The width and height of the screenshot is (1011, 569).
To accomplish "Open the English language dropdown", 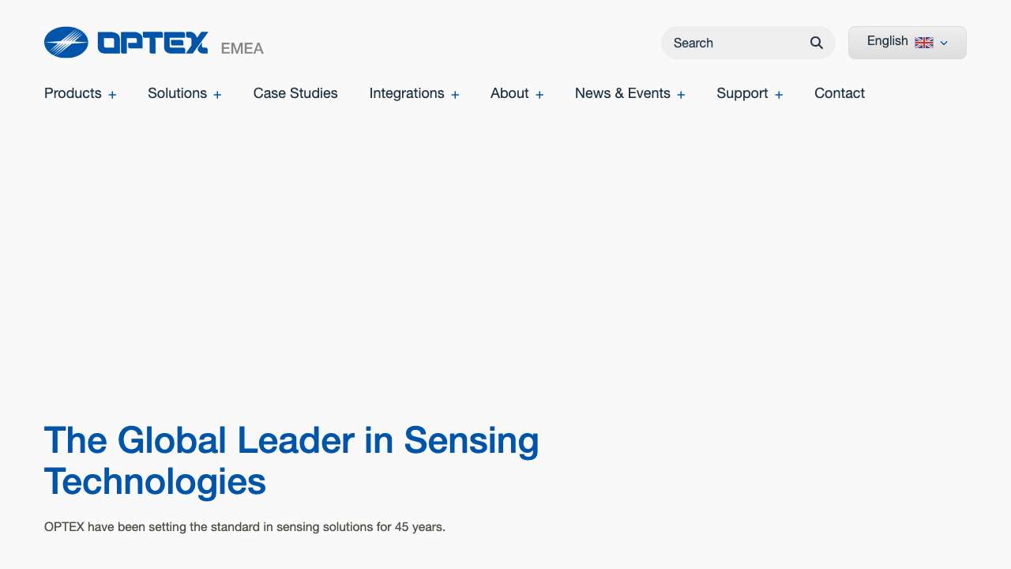I will [888, 42].
